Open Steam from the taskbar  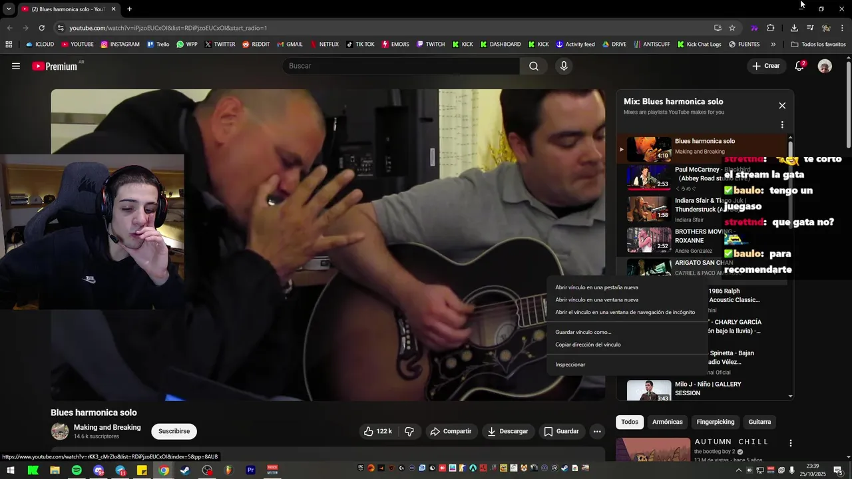point(185,470)
